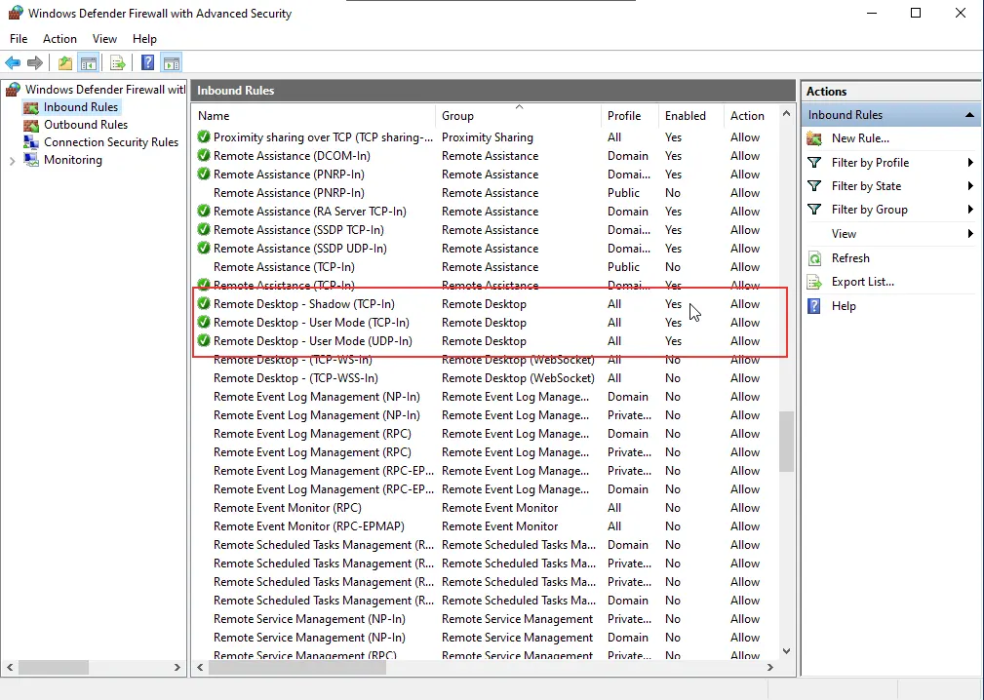
Task: Expand the Monitoring tree node
Action: pyautogui.click(x=12, y=160)
